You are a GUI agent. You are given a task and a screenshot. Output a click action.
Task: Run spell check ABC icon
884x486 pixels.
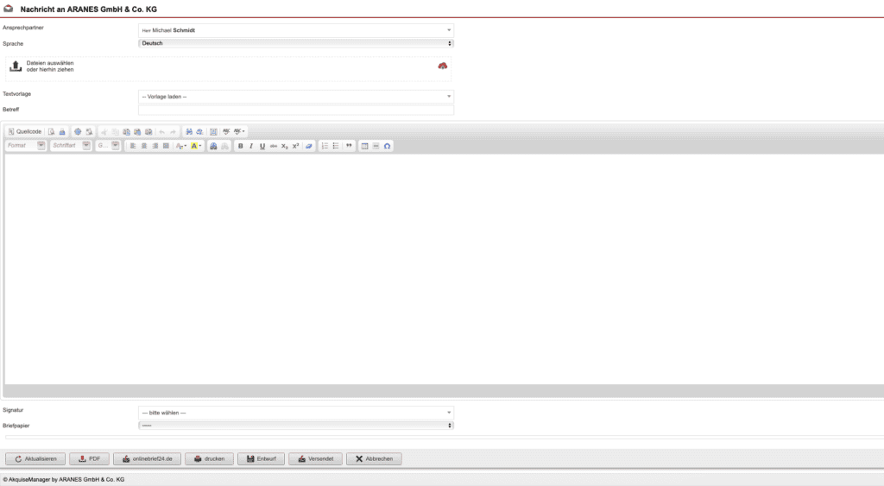[x=226, y=131]
